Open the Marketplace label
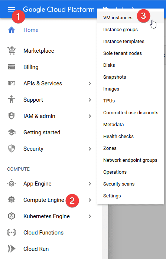The image size is (166, 259). tap(39, 51)
